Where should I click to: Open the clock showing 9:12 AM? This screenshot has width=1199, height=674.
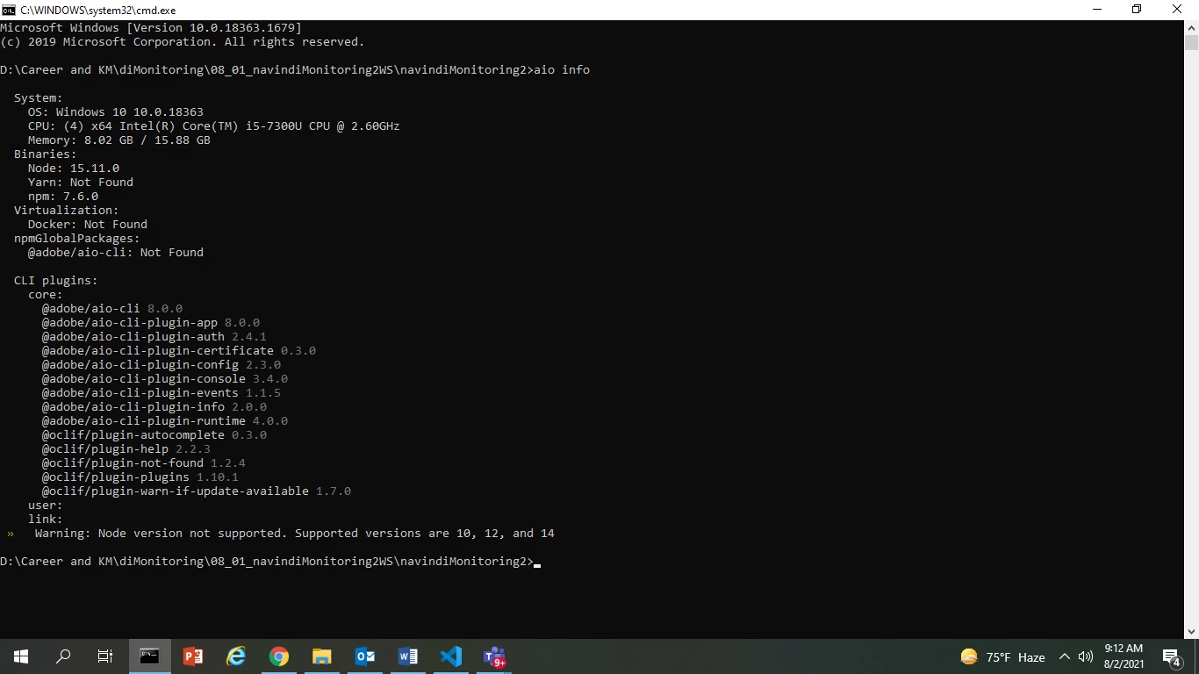click(x=1124, y=656)
